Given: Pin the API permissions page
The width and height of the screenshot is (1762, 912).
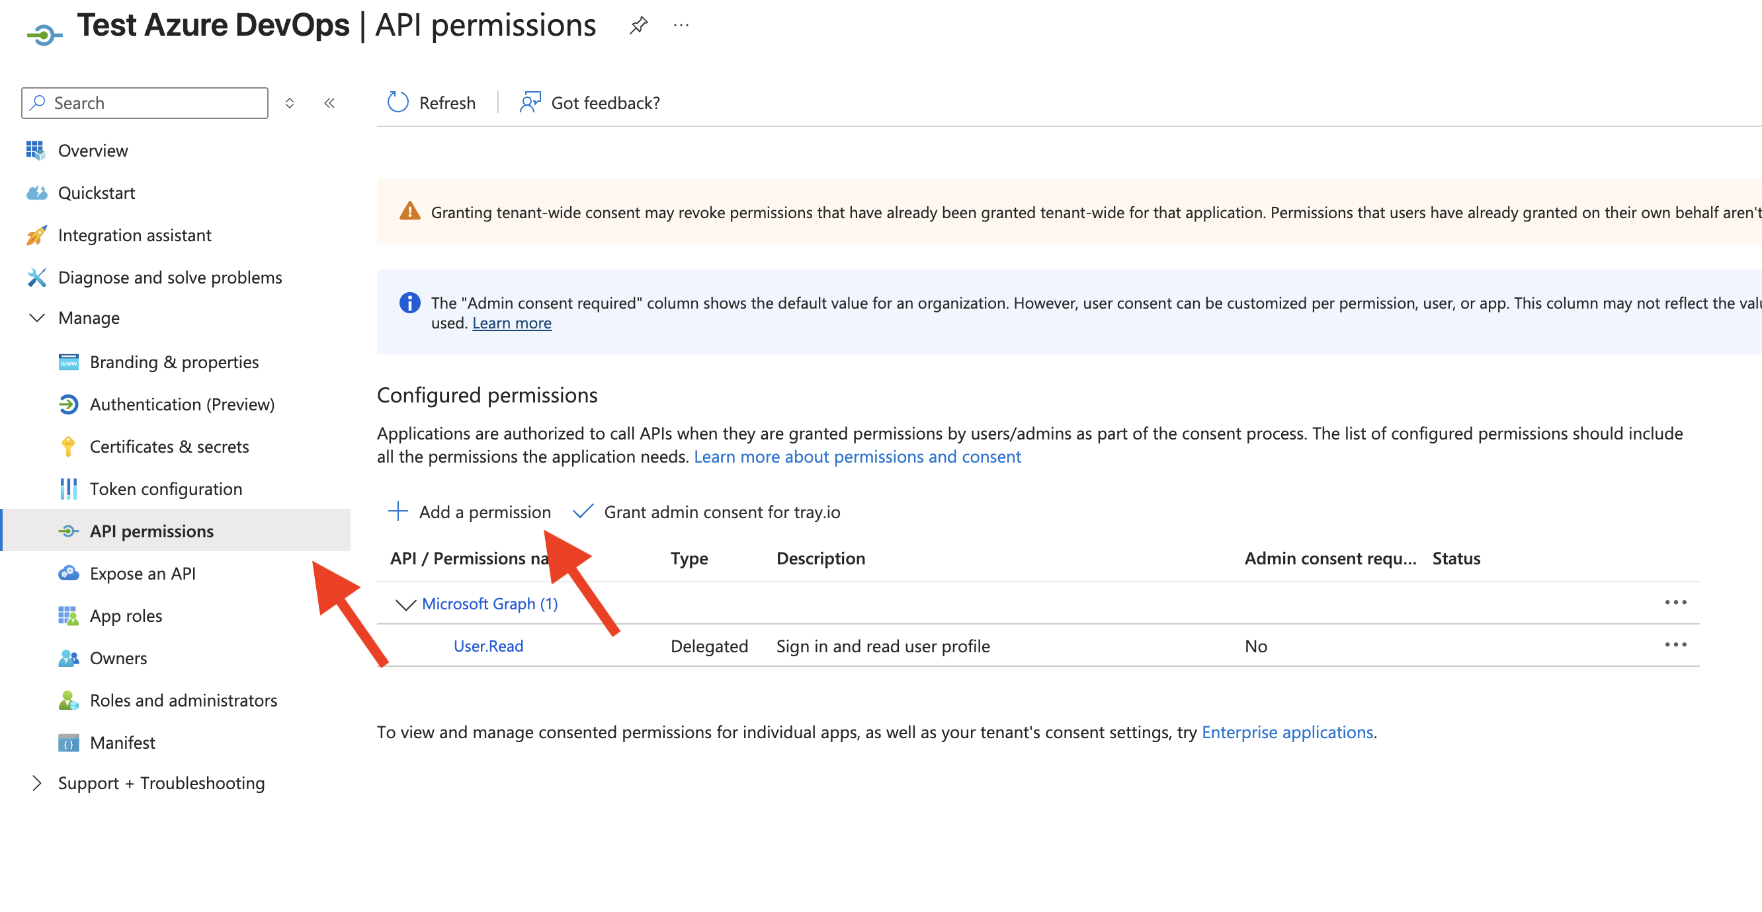Looking at the screenshot, I should (638, 24).
